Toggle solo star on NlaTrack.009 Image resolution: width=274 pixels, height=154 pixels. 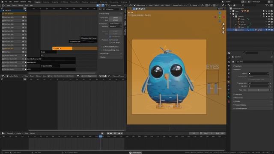pos(3,17)
